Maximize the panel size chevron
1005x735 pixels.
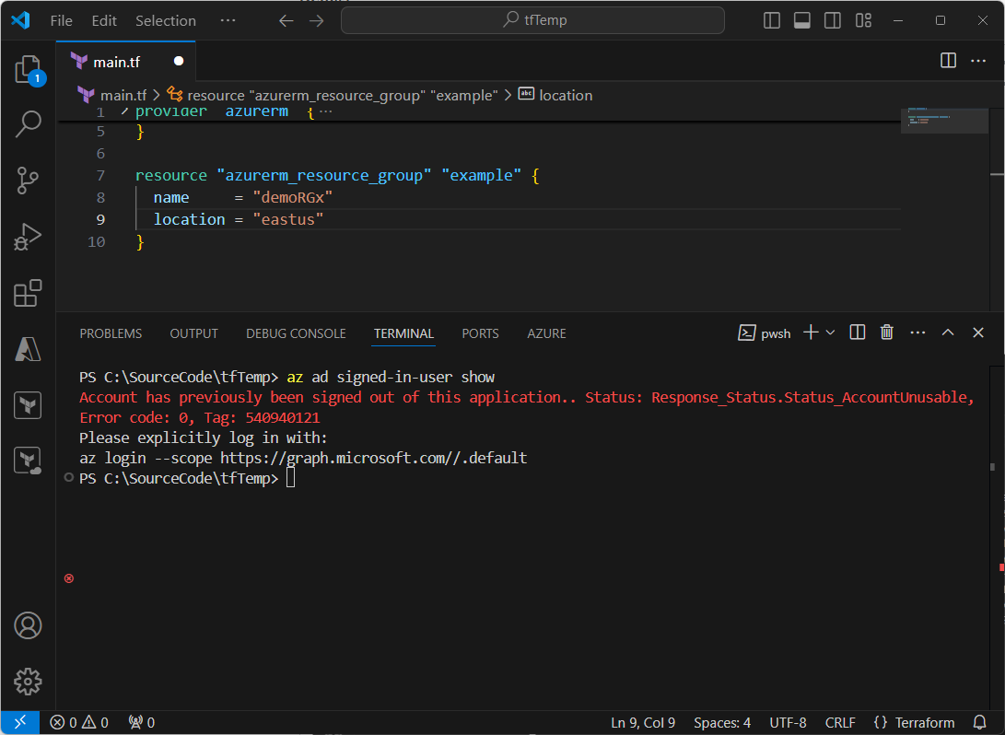click(948, 332)
